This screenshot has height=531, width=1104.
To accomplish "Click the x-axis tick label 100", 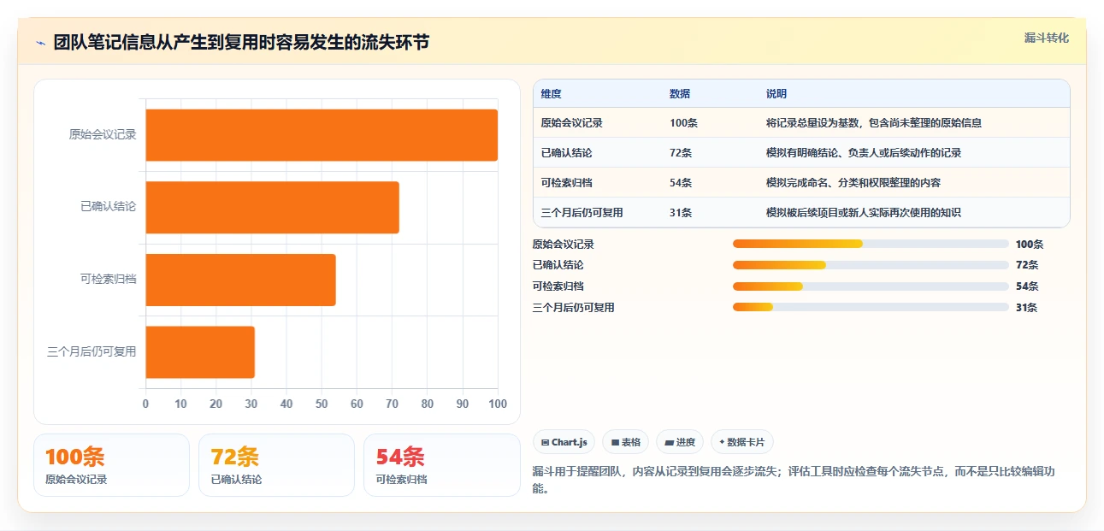I will click(x=497, y=404).
